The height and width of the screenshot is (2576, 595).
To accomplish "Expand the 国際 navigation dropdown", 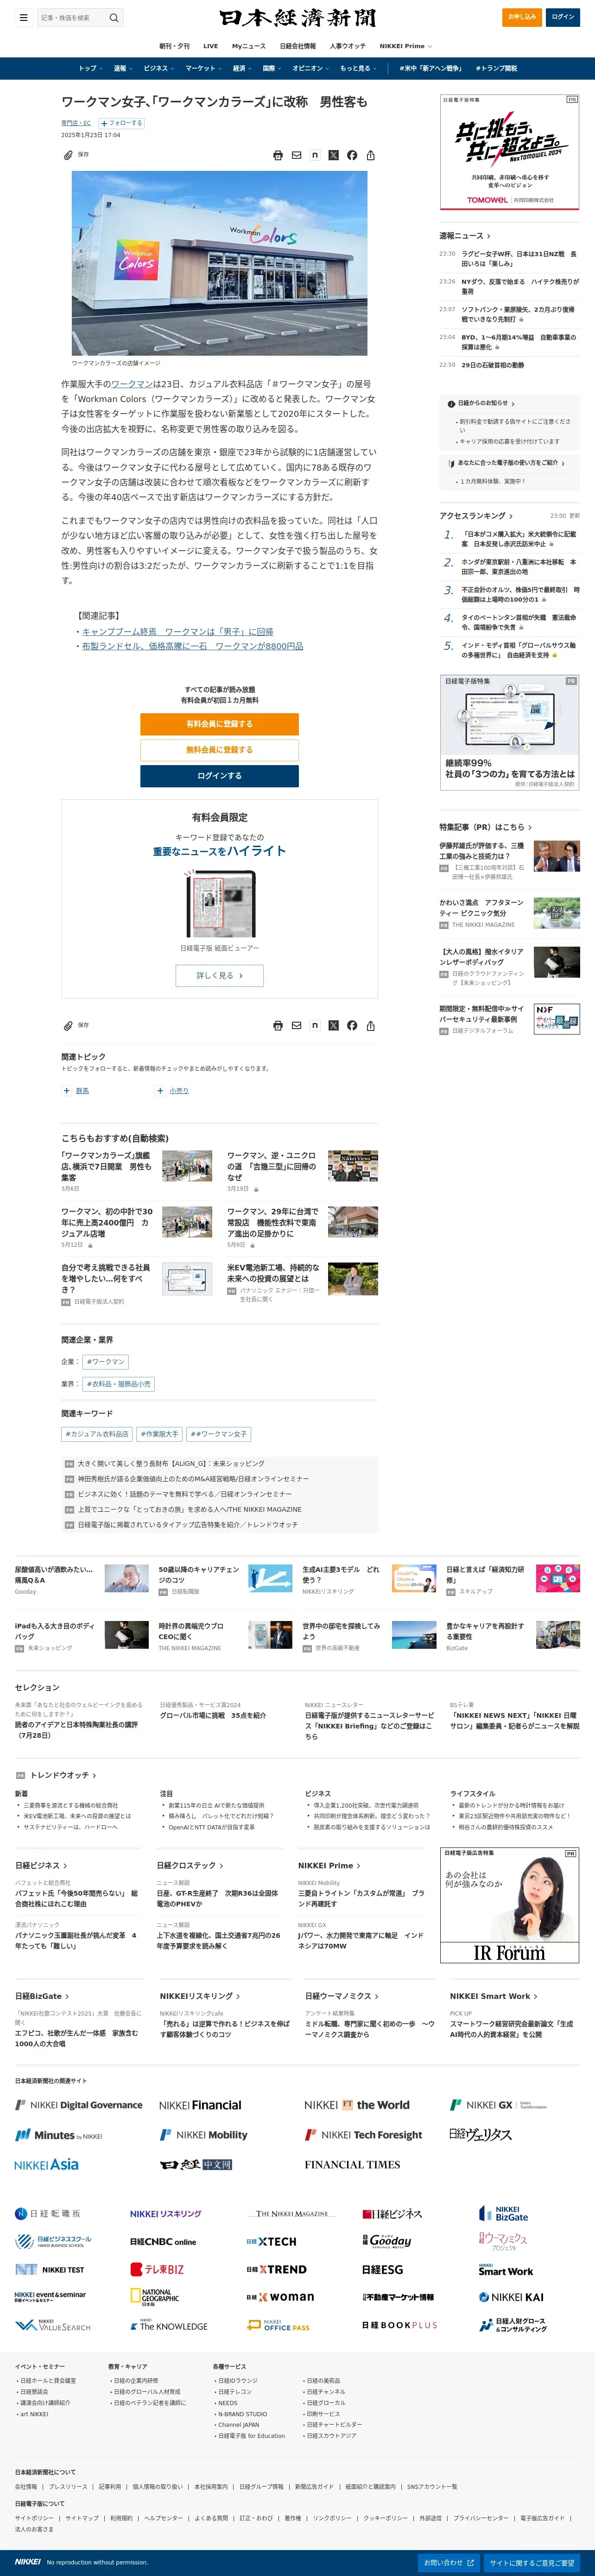I will pyautogui.click(x=271, y=68).
